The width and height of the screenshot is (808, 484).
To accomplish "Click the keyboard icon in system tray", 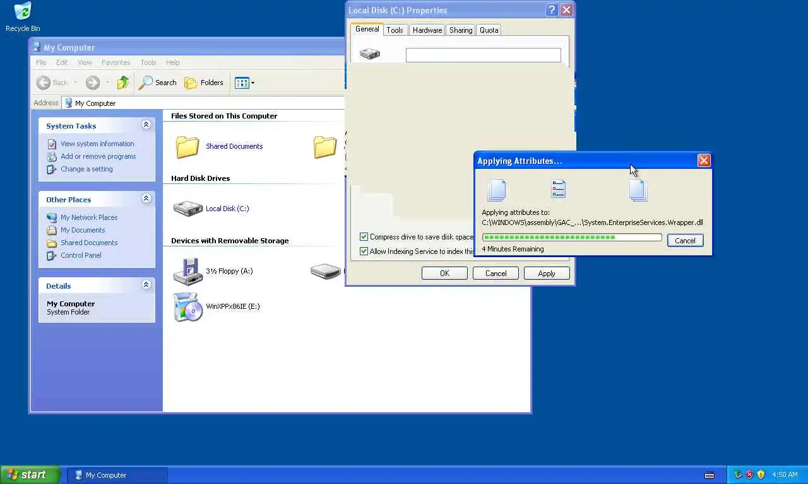I will pyautogui.click(x=710, y=475).
